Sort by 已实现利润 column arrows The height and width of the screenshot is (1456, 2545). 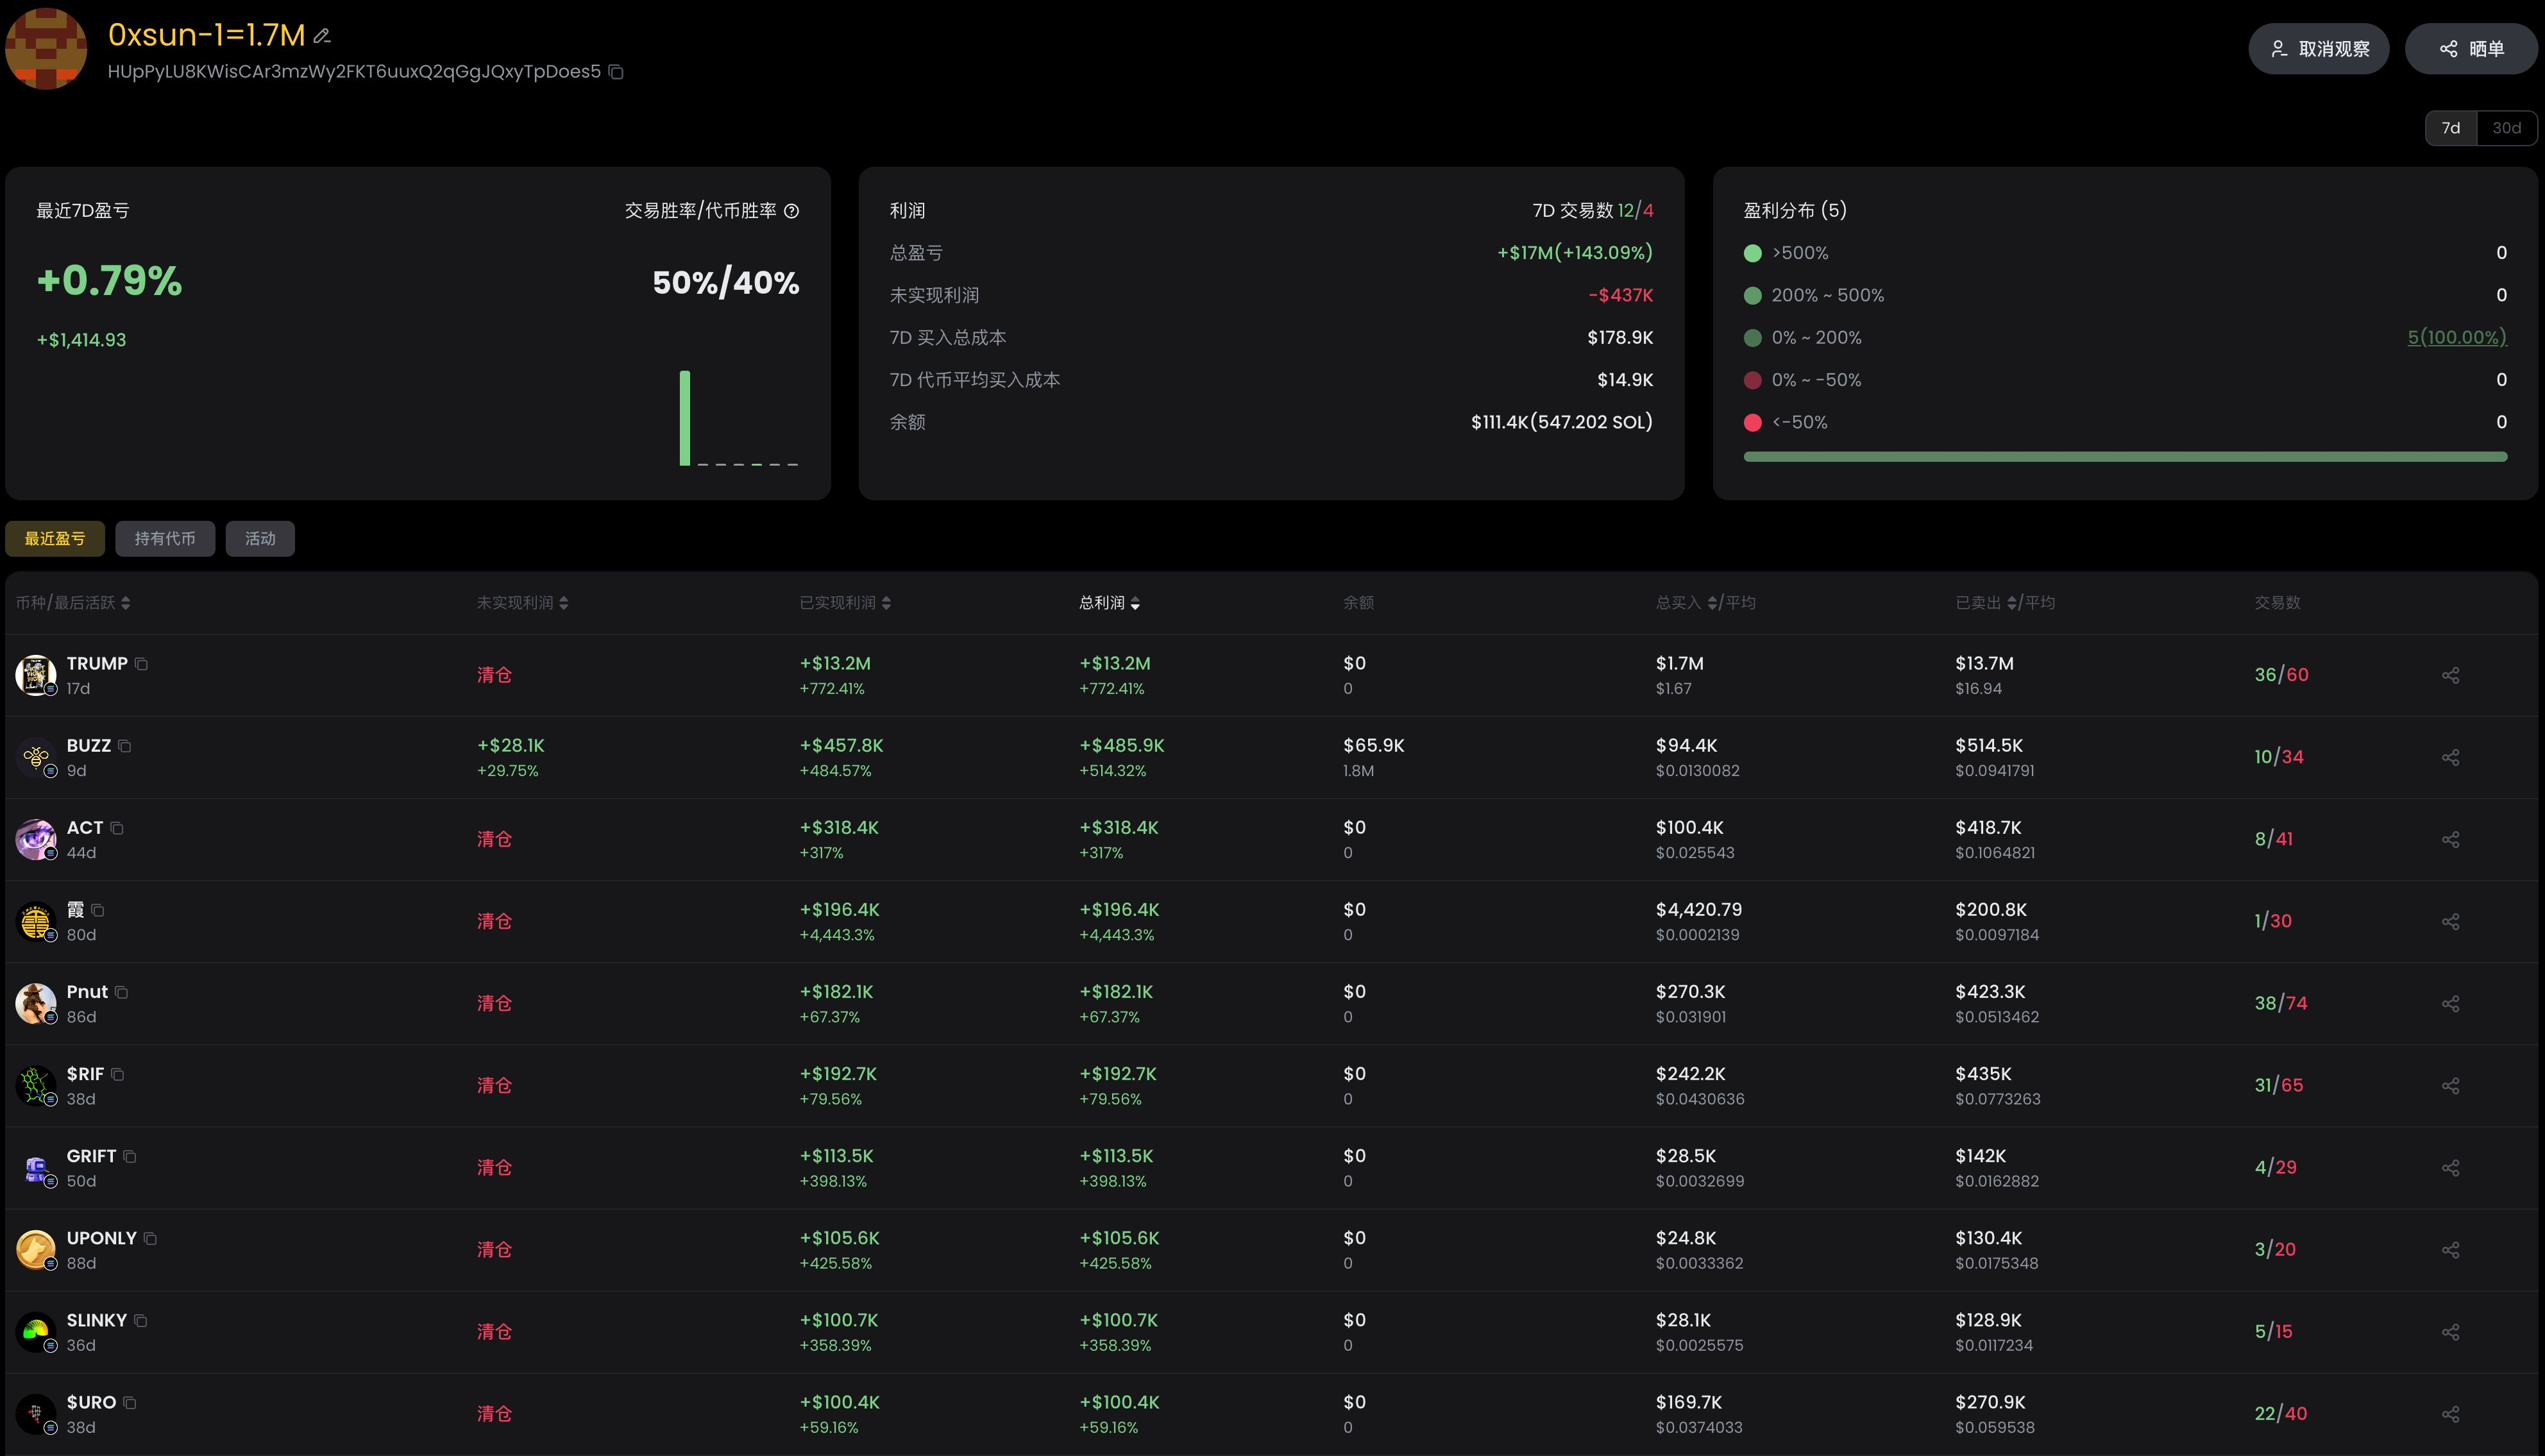(886, 603)
